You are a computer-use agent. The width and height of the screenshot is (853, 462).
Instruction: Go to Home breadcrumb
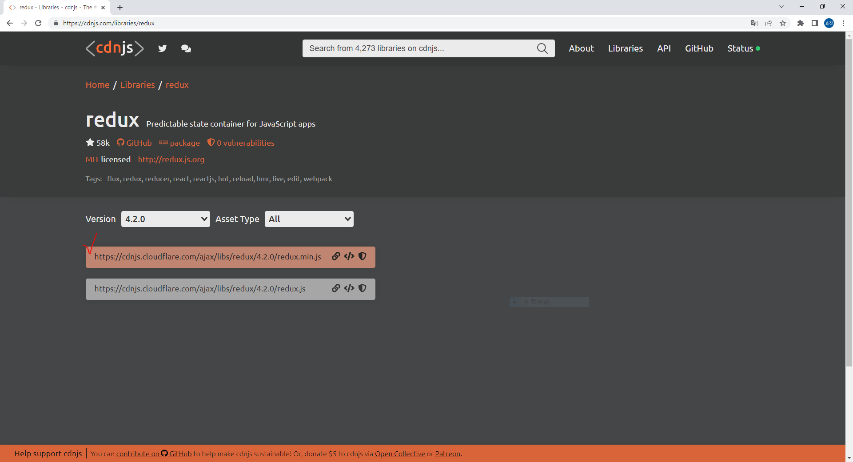coord(97,85)
